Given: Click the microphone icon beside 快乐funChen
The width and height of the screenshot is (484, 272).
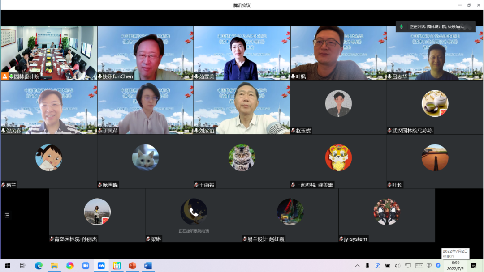Looking at the screenshot, I should (100, 76).
